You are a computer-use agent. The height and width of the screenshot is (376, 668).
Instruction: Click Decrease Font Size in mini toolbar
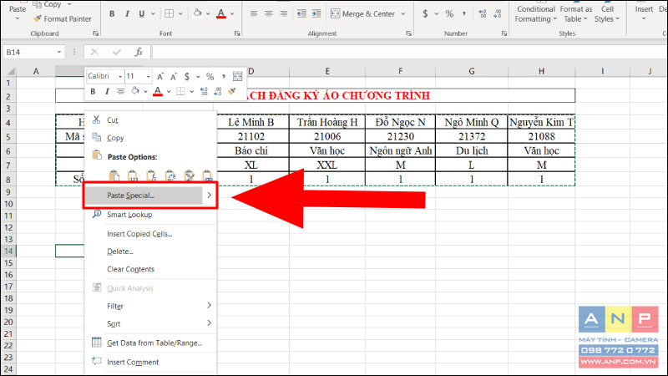(x=174, y=76)
